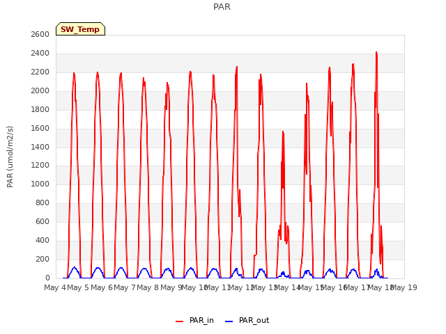446x334 pixels.
Task: Click the y-axis label 0
Action: [x=47, y=278]
